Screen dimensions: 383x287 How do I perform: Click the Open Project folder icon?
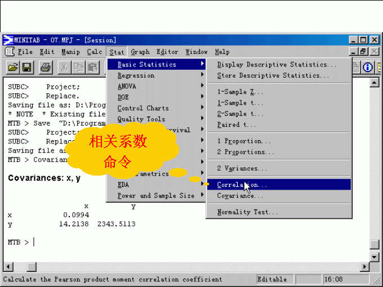[13, 68]
